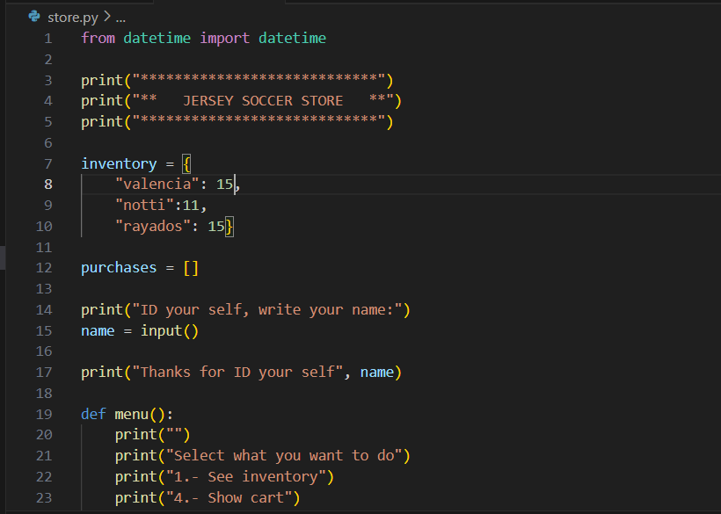
Task: Click the Python file icon in breadcrumb
Action: click(x=34, y=17)
